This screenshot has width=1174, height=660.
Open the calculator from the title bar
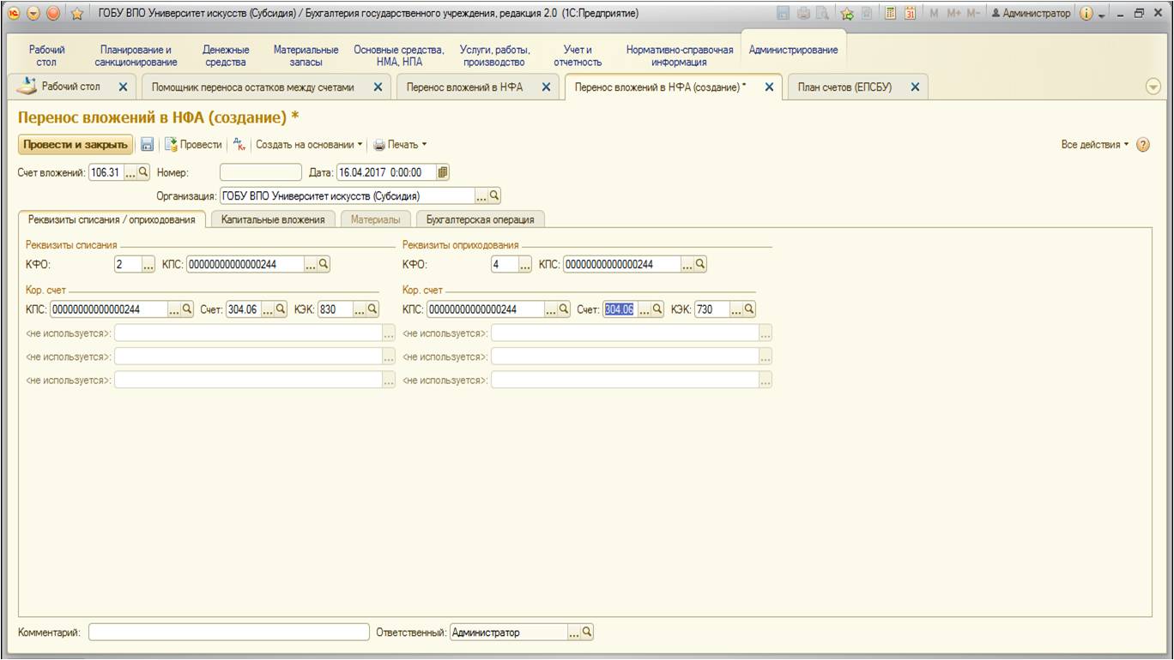point(891,14)
